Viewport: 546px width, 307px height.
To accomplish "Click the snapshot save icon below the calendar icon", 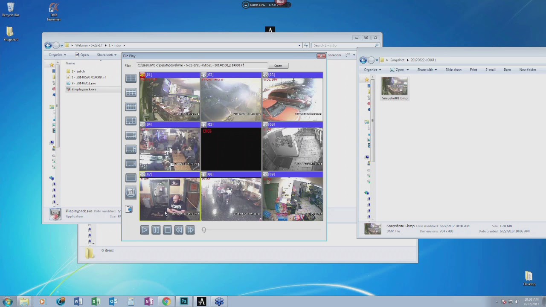I will [129, 209].
